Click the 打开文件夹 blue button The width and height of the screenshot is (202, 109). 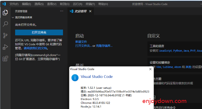[39, 33]
